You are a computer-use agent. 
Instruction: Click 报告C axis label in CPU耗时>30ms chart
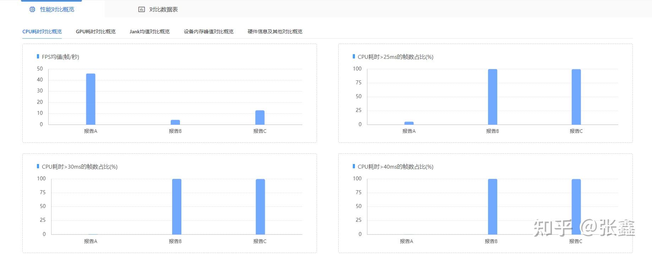point(260,241)
